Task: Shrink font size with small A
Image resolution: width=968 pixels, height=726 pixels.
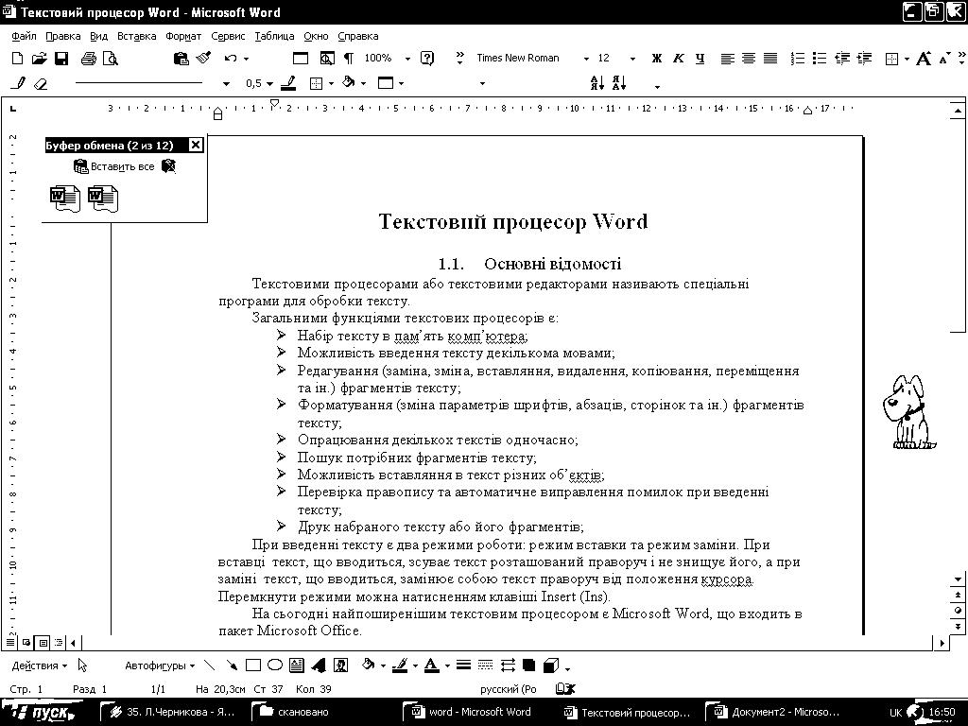Action: 944,60
